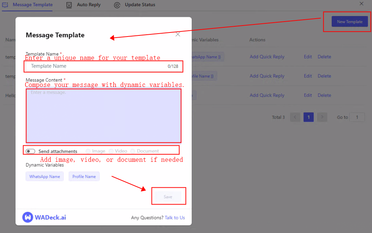Image resolution: width=372 pixels, height=233 pixels.
Task: Click the Go to page number field
Action: tap(357, 117)
